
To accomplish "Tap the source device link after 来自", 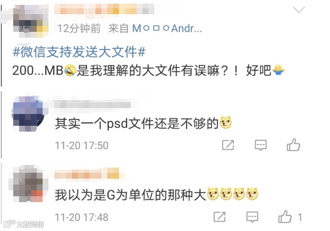I will tap(167, 28).
